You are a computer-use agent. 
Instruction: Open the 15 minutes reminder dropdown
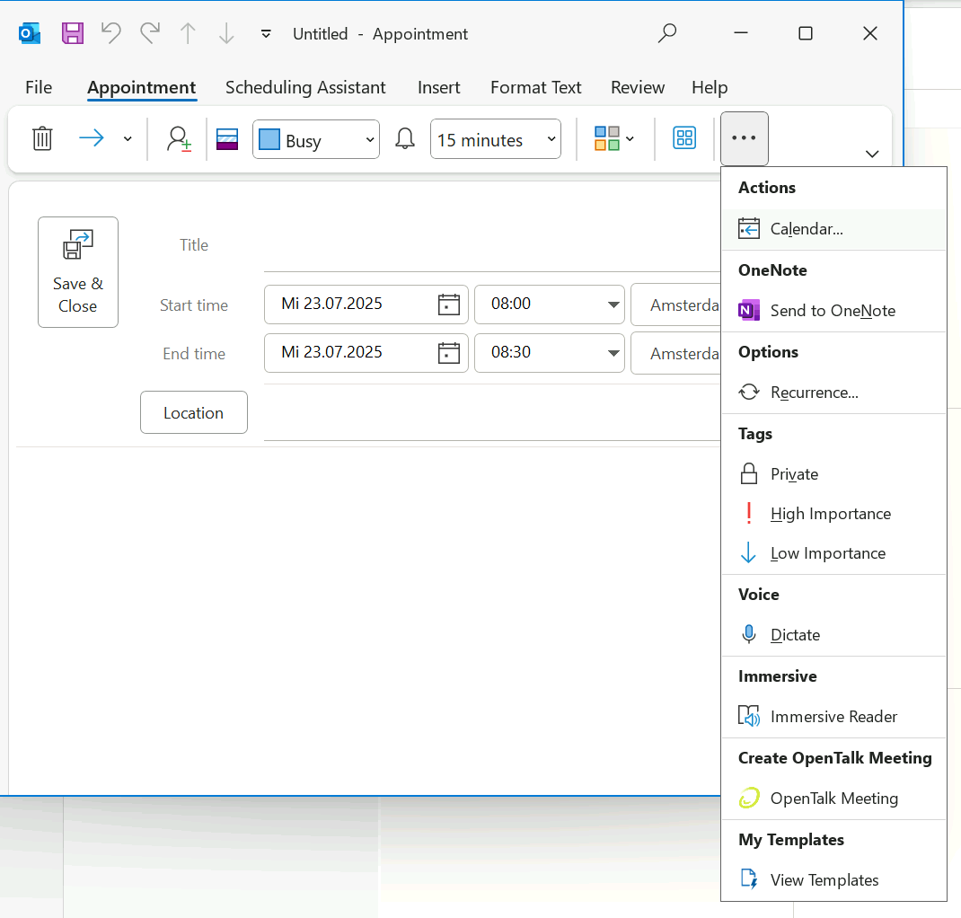point(551,139)
